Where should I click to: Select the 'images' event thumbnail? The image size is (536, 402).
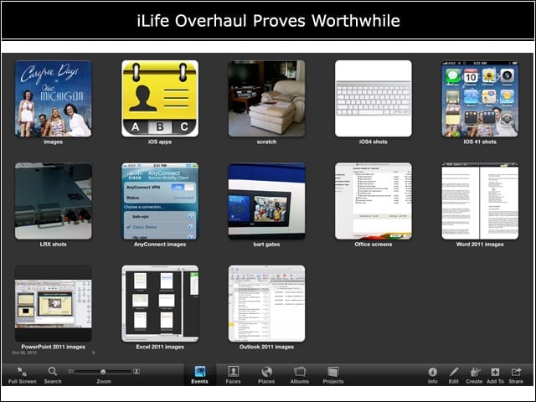click(x=54, y=99)
